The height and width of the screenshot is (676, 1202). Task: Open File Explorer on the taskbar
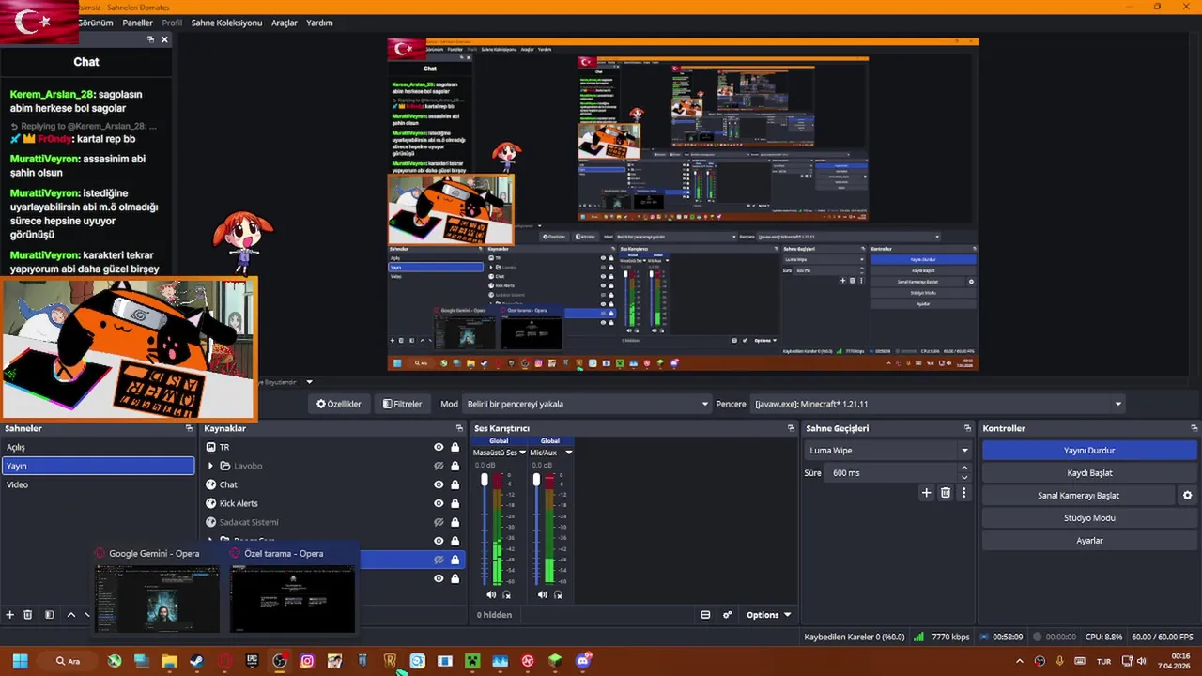(x=169, y=661)
